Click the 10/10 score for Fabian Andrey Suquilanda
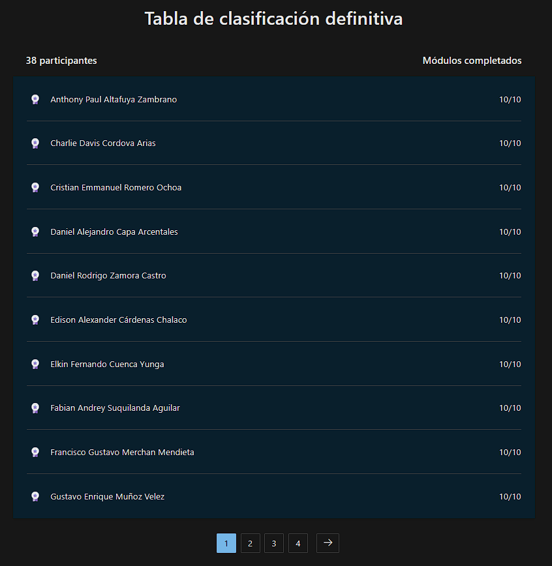The width and height of the screenshot is (552, 566). 510,408
